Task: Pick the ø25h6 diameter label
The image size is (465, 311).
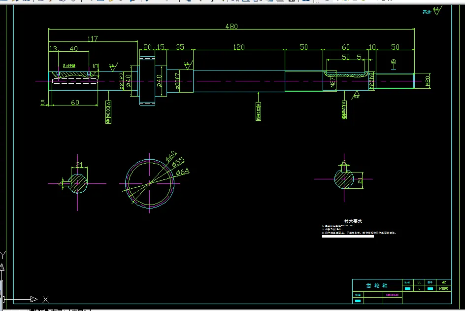Action: (371, 81)
